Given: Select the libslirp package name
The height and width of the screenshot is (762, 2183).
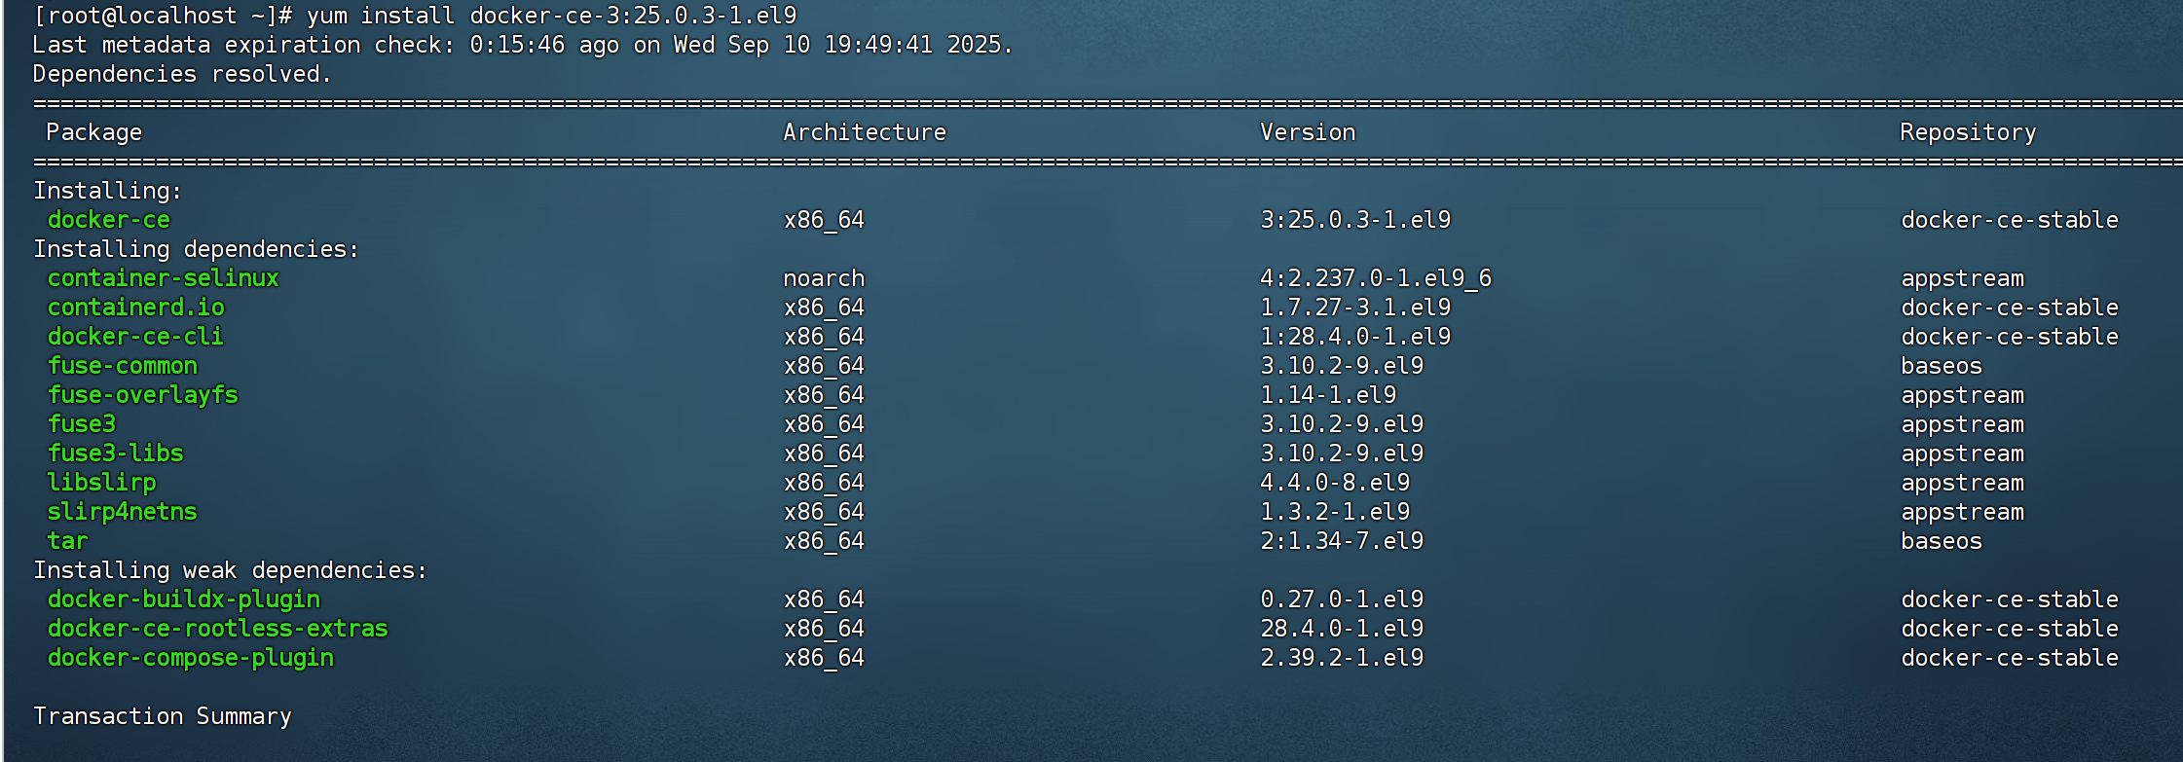Looking at the screenshot, I should coord(102,483).
